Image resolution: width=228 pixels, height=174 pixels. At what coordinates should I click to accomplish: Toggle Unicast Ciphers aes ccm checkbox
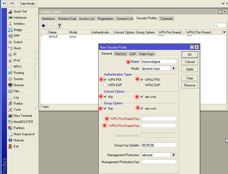pyautogui.click(x=141, y=97)
